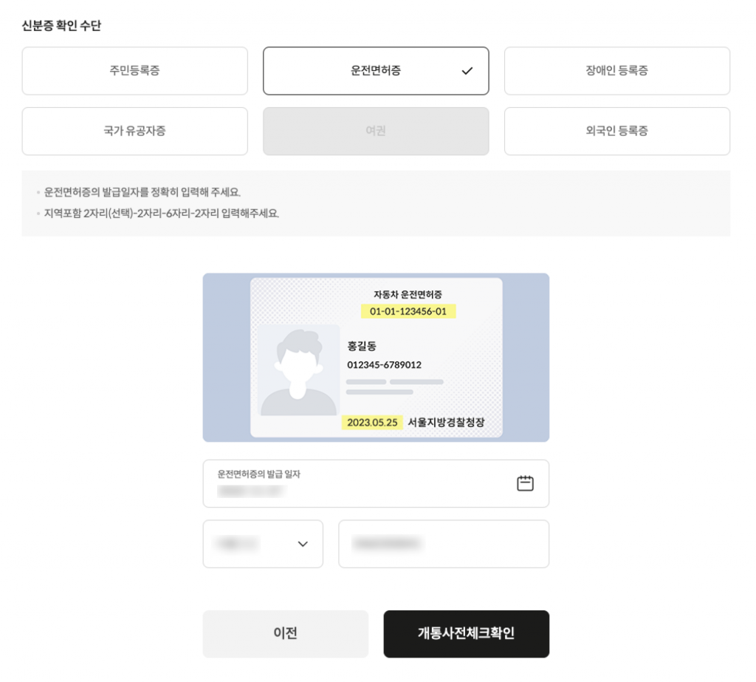Select 운전면허증 as ID type

(376, 71)
